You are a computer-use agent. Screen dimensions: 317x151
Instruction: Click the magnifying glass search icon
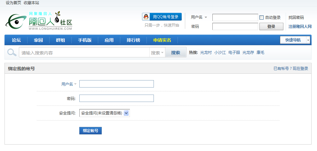tap(12, 53)
